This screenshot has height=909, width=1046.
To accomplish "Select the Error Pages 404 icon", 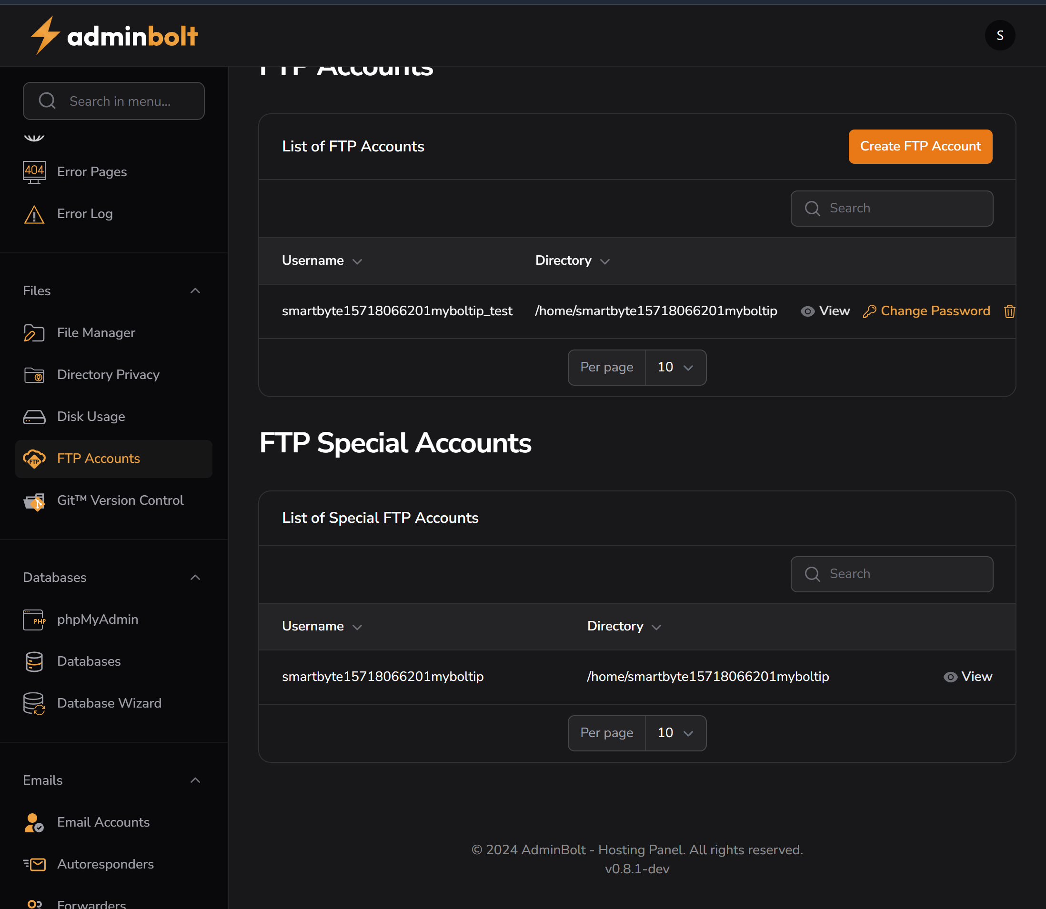I will pyautogui.click(x=33, y=171).
